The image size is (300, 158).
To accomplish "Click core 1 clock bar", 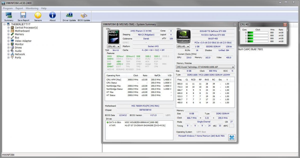I will click(258, 35).
